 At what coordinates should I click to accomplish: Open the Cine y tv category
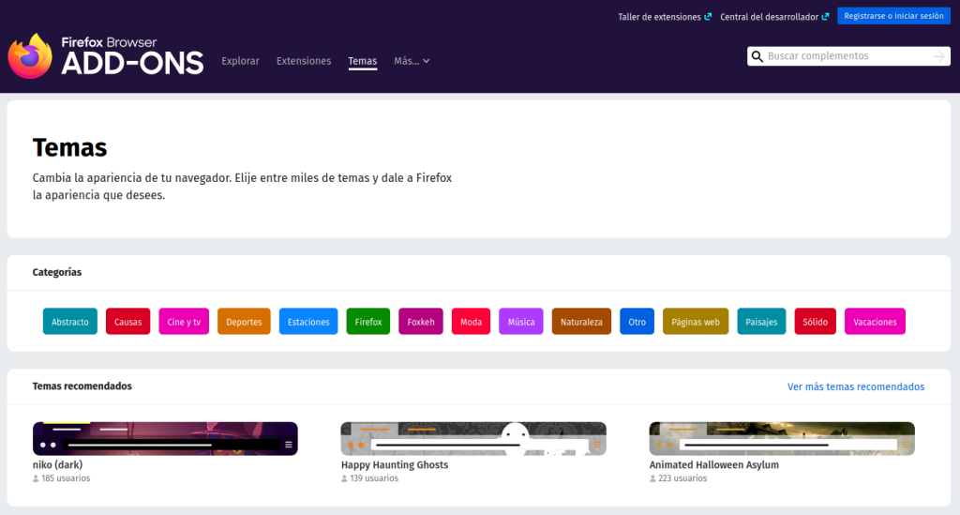184,322
